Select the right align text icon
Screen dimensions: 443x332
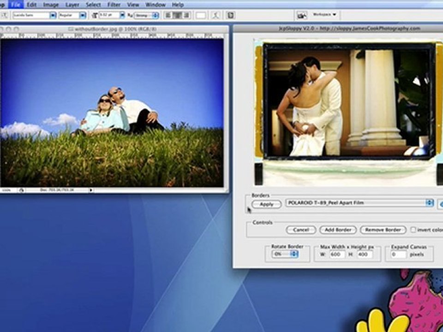coord(186,15)
